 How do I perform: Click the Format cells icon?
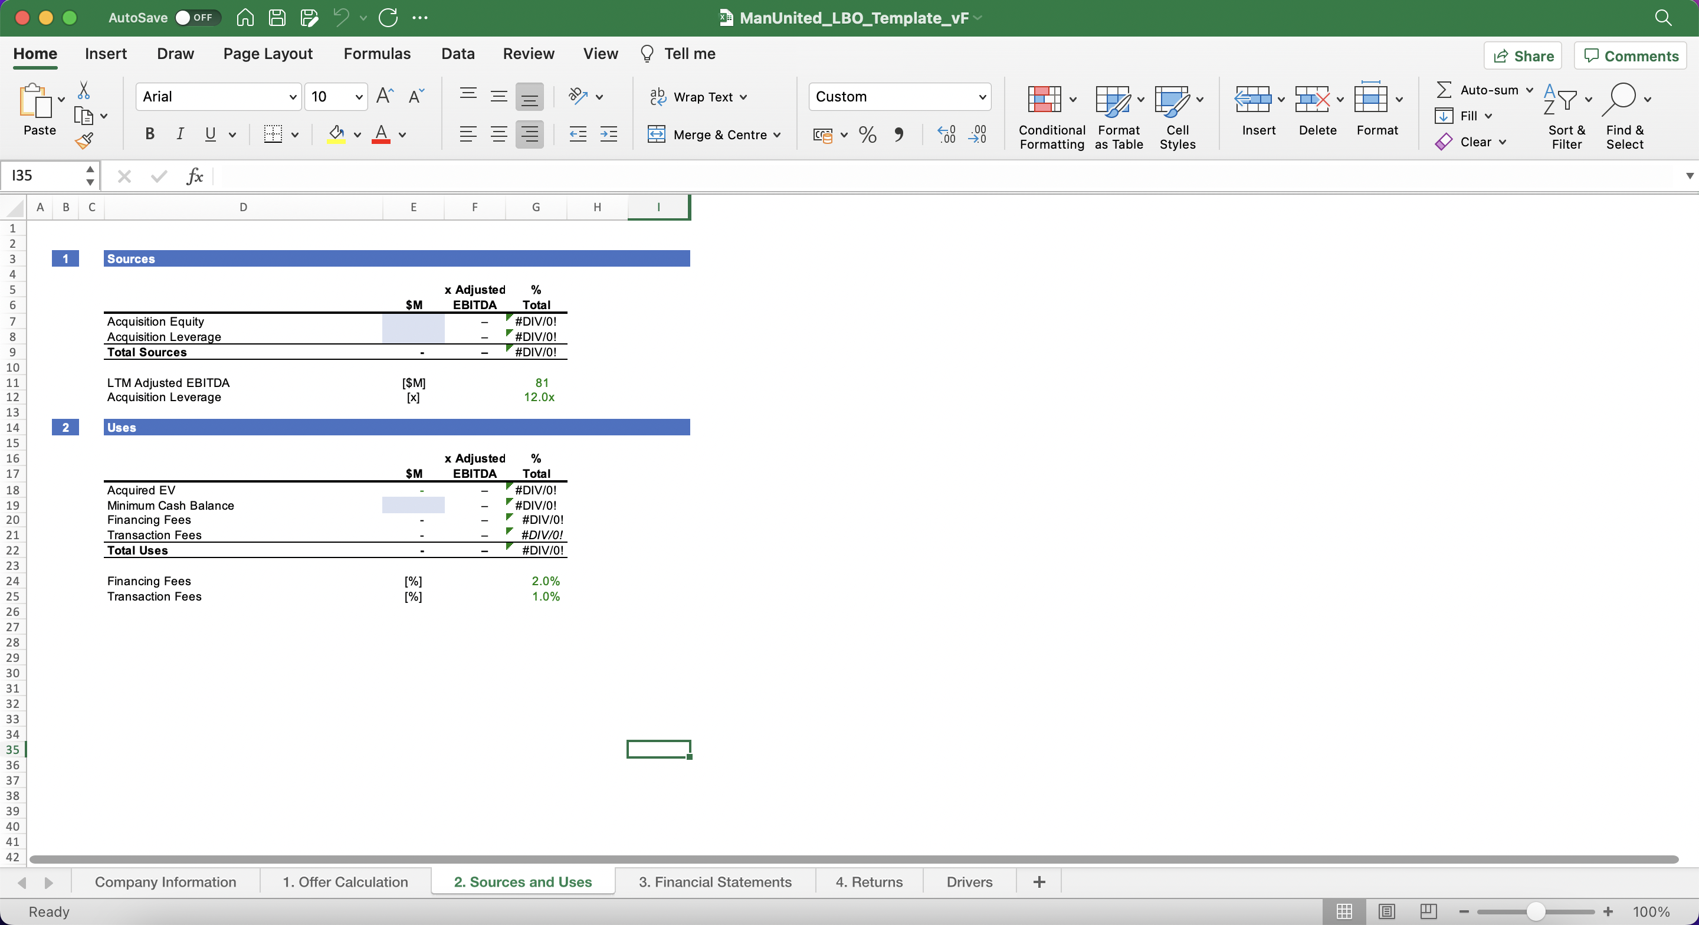pyautogui.click(x=1370, y=98)
